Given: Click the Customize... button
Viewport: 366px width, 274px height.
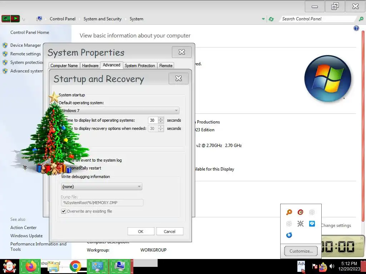Looking at the screenshot, I should tap(301, 251).
